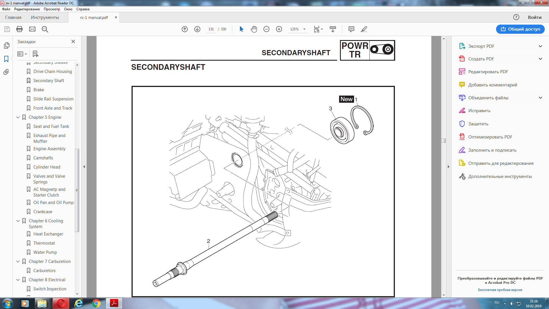
Task: Go to next page arrow
Action: tap(197, 29)
